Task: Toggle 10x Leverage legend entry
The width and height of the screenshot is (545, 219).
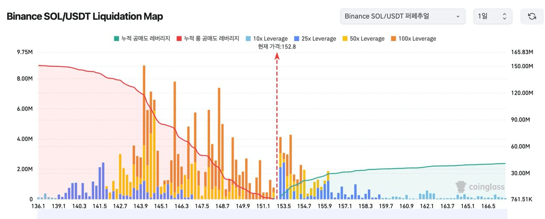Action: 266,39
